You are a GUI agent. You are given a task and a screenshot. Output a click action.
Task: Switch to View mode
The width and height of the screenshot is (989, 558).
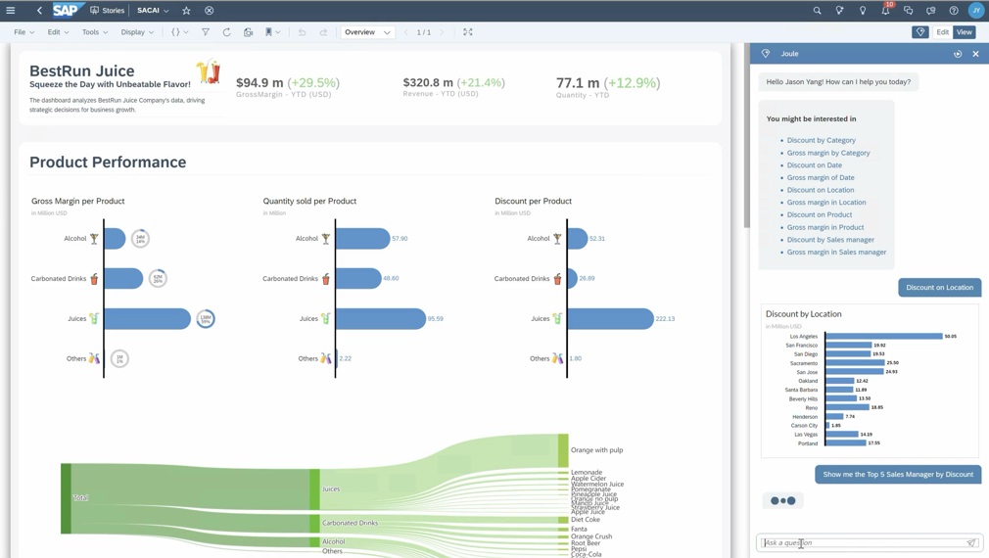965,32
